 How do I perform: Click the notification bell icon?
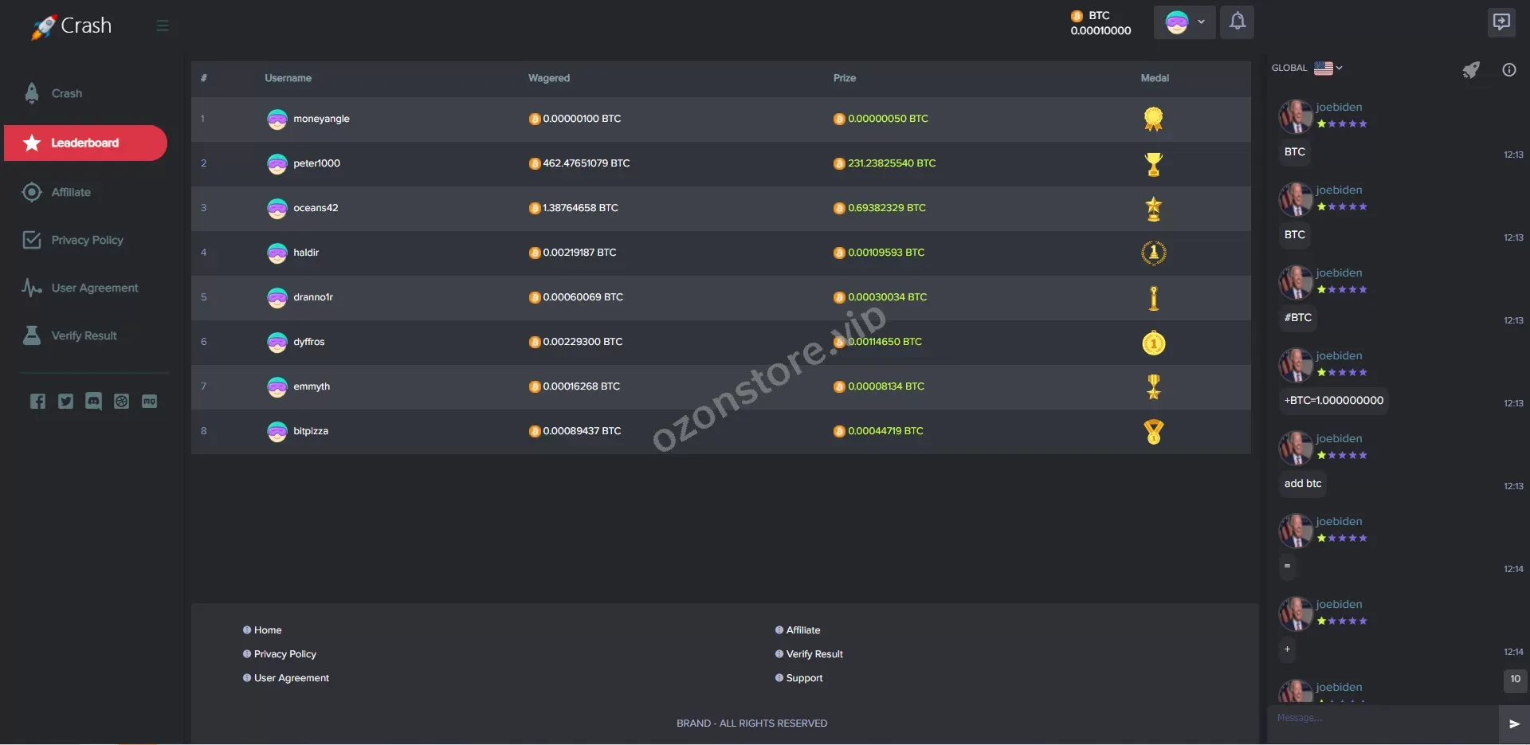1237,22
